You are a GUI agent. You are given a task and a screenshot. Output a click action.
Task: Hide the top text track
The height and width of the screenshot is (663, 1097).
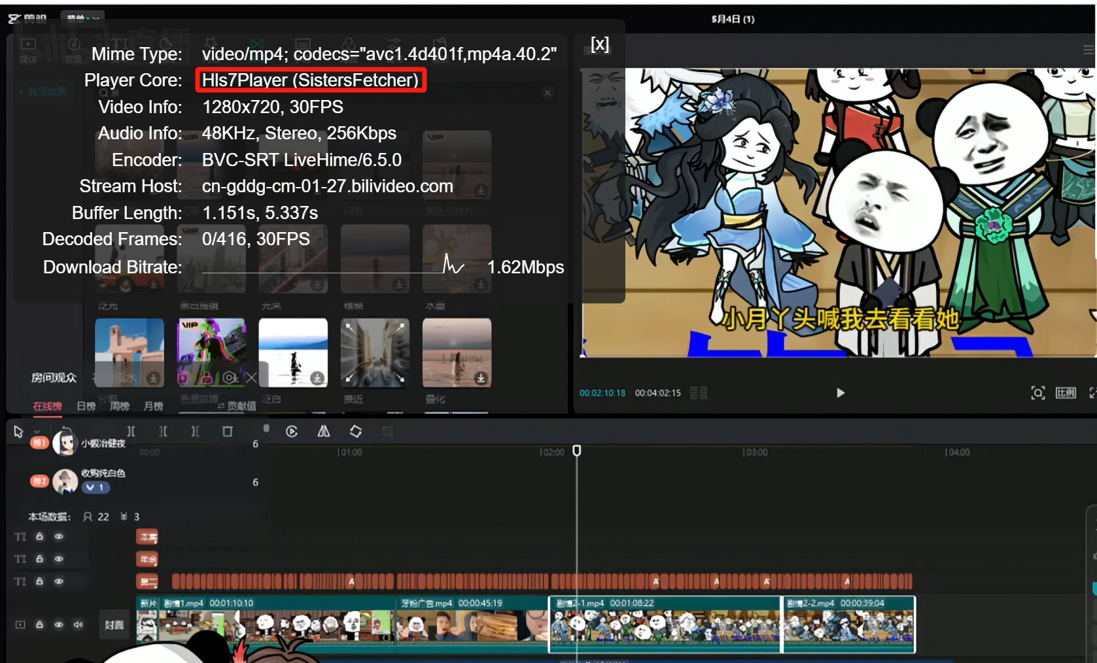[59, 537]
